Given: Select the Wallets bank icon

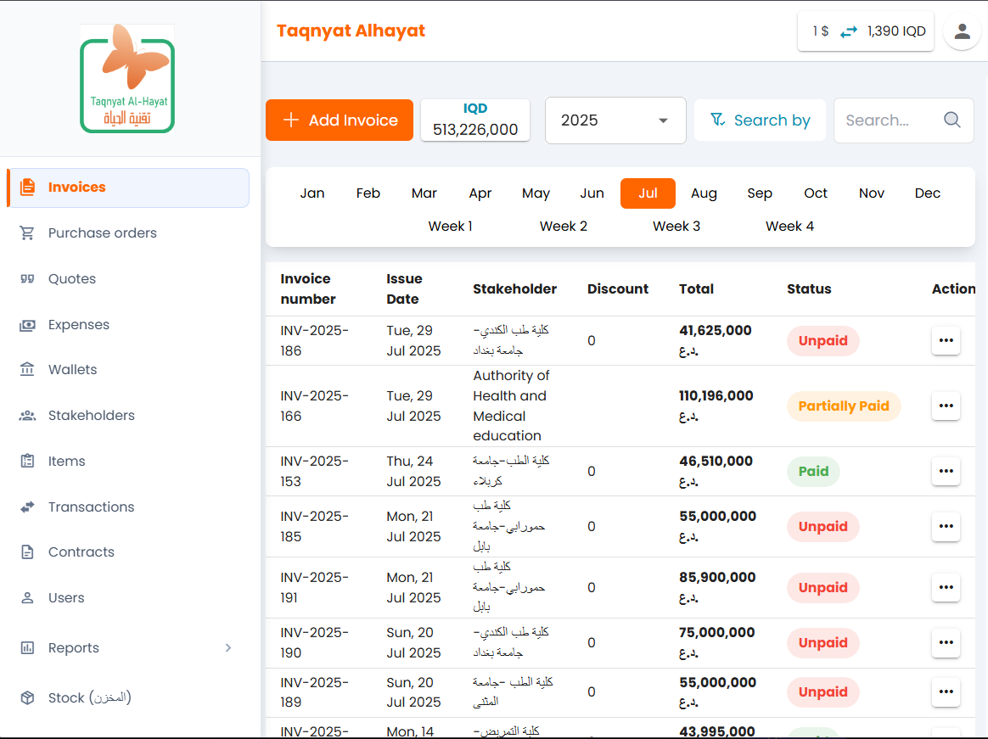Looking at the screenshot, I should pos(27,370).
